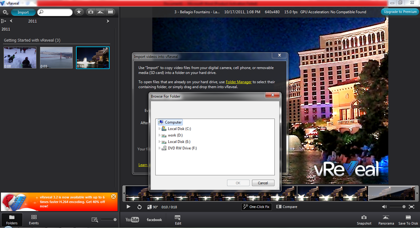Expand the work (D:) drive

pyautogui.click(x=159, y=135)
